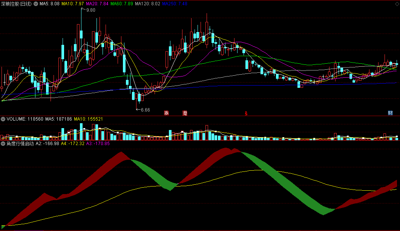
Task: Click the 9.80 high price label
Action: (91, 10)
